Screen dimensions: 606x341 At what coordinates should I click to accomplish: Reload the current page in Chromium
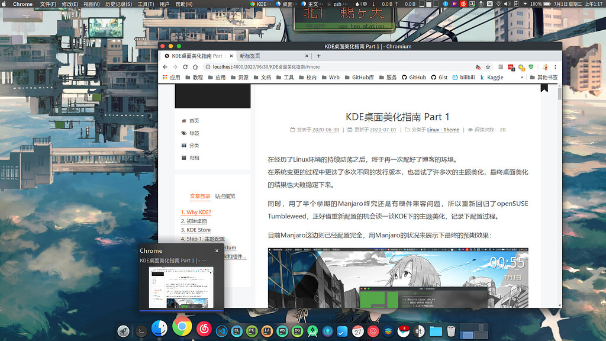[x=184, y=67]
